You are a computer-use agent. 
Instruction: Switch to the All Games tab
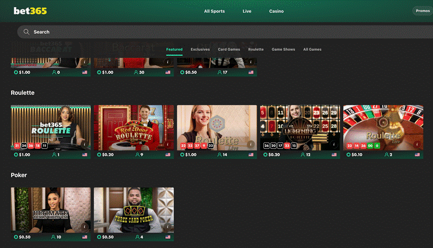[x=312, y=49]
